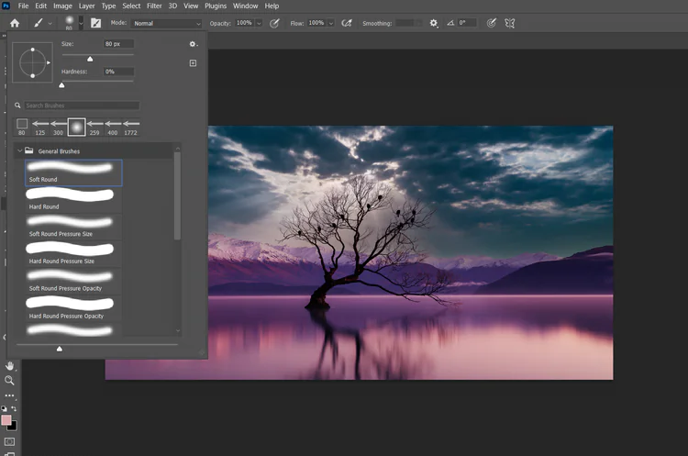
Task: Select the Hand tool
Action: click(10, 365)
